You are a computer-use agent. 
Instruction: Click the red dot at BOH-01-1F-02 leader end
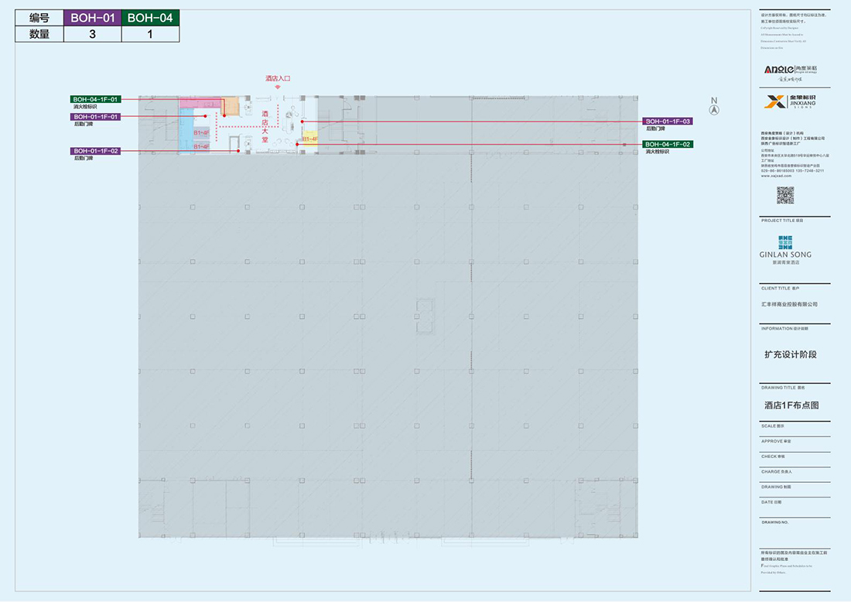pos(238,151)
